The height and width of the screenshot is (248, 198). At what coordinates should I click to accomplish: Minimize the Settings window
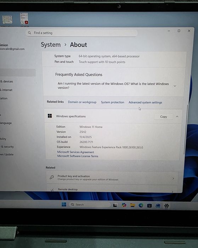pos(169,31)
